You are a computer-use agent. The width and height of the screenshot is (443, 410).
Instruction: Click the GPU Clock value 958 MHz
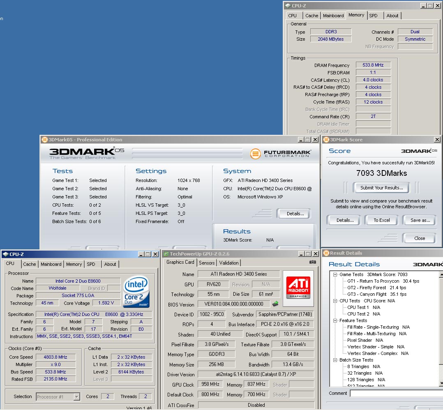click(x=210, y=384)
